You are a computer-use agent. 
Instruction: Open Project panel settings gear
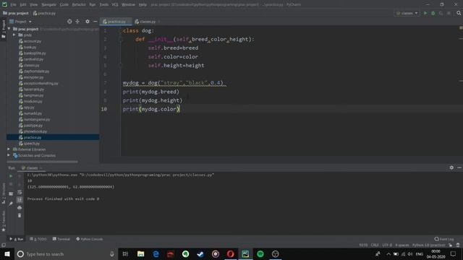[88, 22]
